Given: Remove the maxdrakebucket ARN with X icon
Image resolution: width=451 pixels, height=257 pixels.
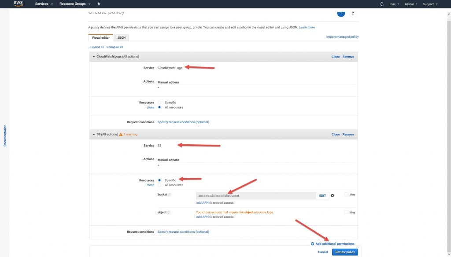Looking at the screenshot, I should click(333, 195).
